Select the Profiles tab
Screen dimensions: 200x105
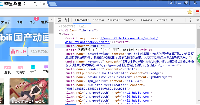[x=162, y=20]
